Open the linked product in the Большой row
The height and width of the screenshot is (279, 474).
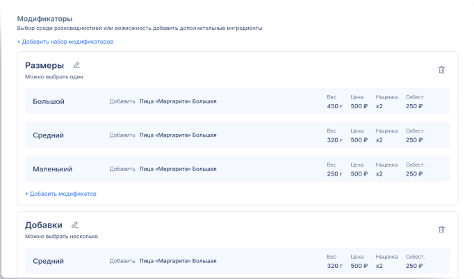pyautogui.click(x=178, y=101)
